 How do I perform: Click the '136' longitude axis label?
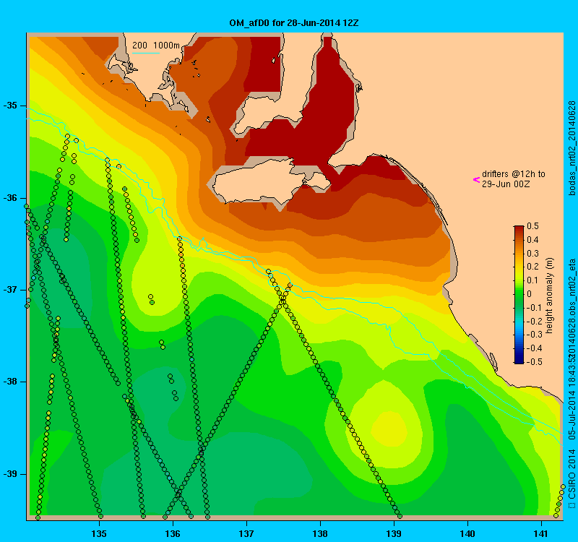point(173,534)
